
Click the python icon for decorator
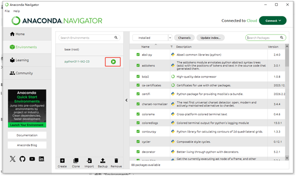tap(173, 152)
